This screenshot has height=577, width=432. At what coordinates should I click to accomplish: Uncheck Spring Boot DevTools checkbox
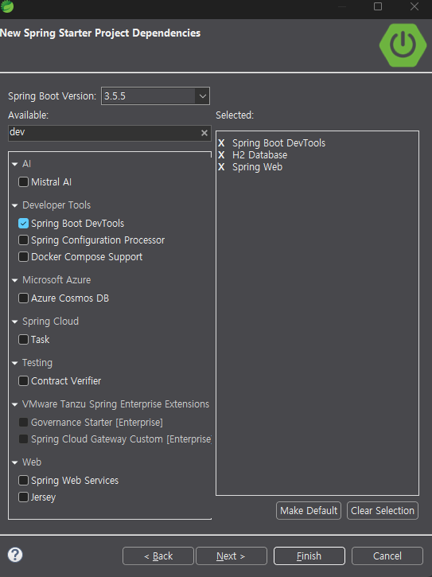[23, 224]
